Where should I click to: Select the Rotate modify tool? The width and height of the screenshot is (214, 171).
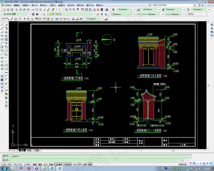click(x=6, y=47)
